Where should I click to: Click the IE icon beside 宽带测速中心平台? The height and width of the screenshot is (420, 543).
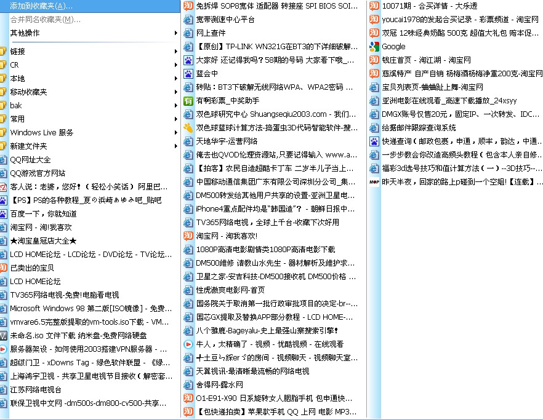coord(188,19)
